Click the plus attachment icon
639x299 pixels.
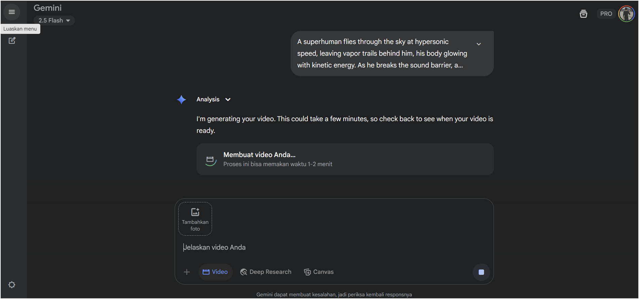pyautogui.click(x=187, y=272)
